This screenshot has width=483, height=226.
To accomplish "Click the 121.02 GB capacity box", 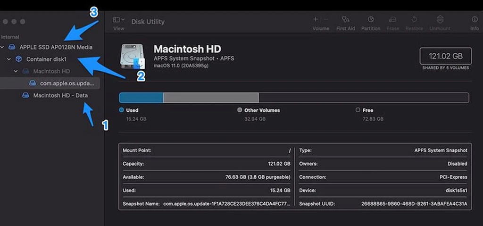I will coord(446,57).
